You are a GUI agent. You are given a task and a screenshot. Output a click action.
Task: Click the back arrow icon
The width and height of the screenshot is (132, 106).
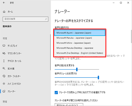tap(4, 3)
